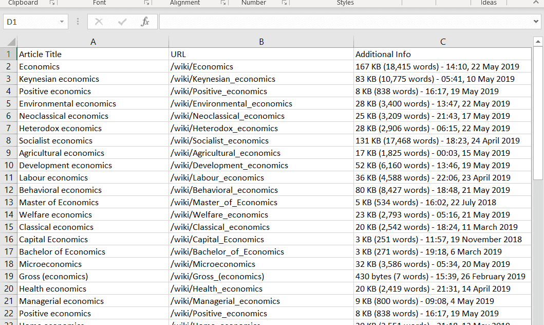The width and height of the screenshot is (544, 325).
Task: Select column B header
Action: 261,42
